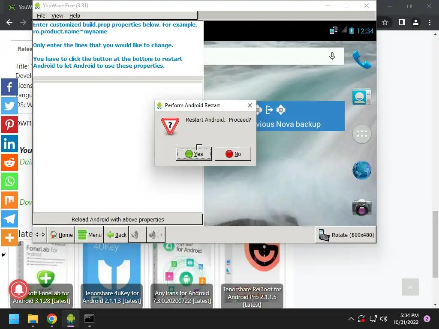
Task: Open Chrome three-dot menu
Action: 430,22
